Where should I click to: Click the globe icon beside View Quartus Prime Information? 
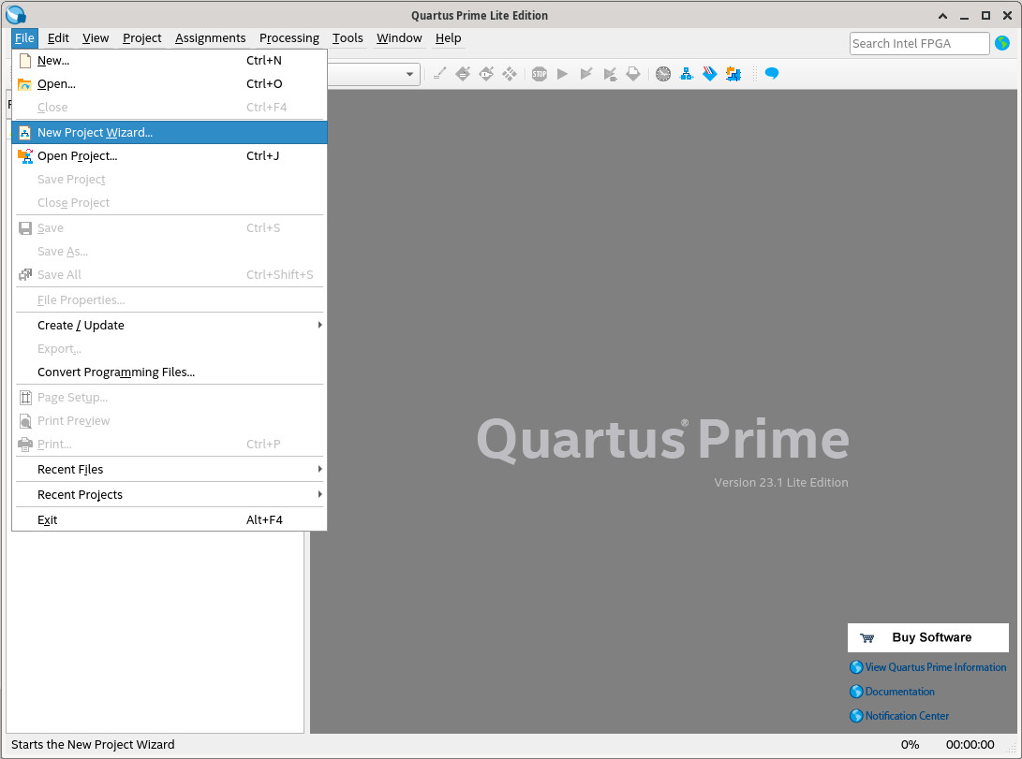856,667
